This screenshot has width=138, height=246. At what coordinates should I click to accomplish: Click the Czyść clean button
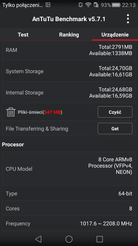115,112
